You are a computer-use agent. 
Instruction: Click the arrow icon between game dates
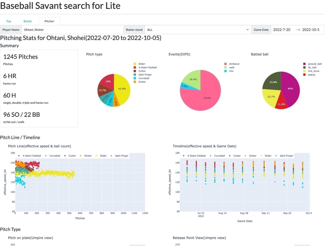coord(298,30)
